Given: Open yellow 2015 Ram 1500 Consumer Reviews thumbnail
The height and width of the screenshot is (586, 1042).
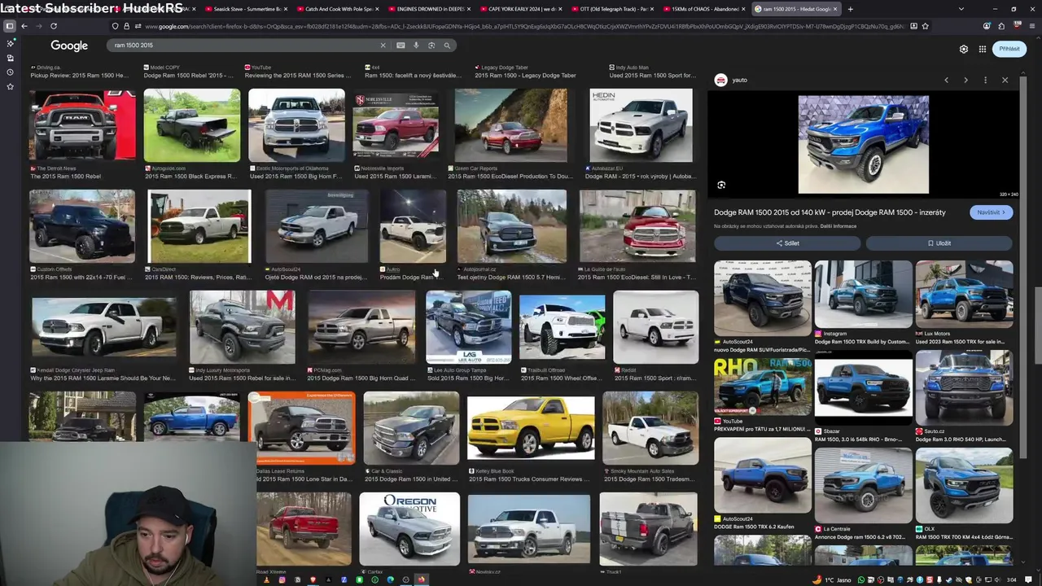Looking at the screenshot, I should (531, 428).
